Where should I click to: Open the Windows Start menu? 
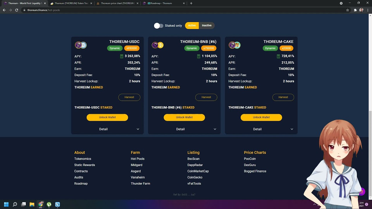(6, 204)
